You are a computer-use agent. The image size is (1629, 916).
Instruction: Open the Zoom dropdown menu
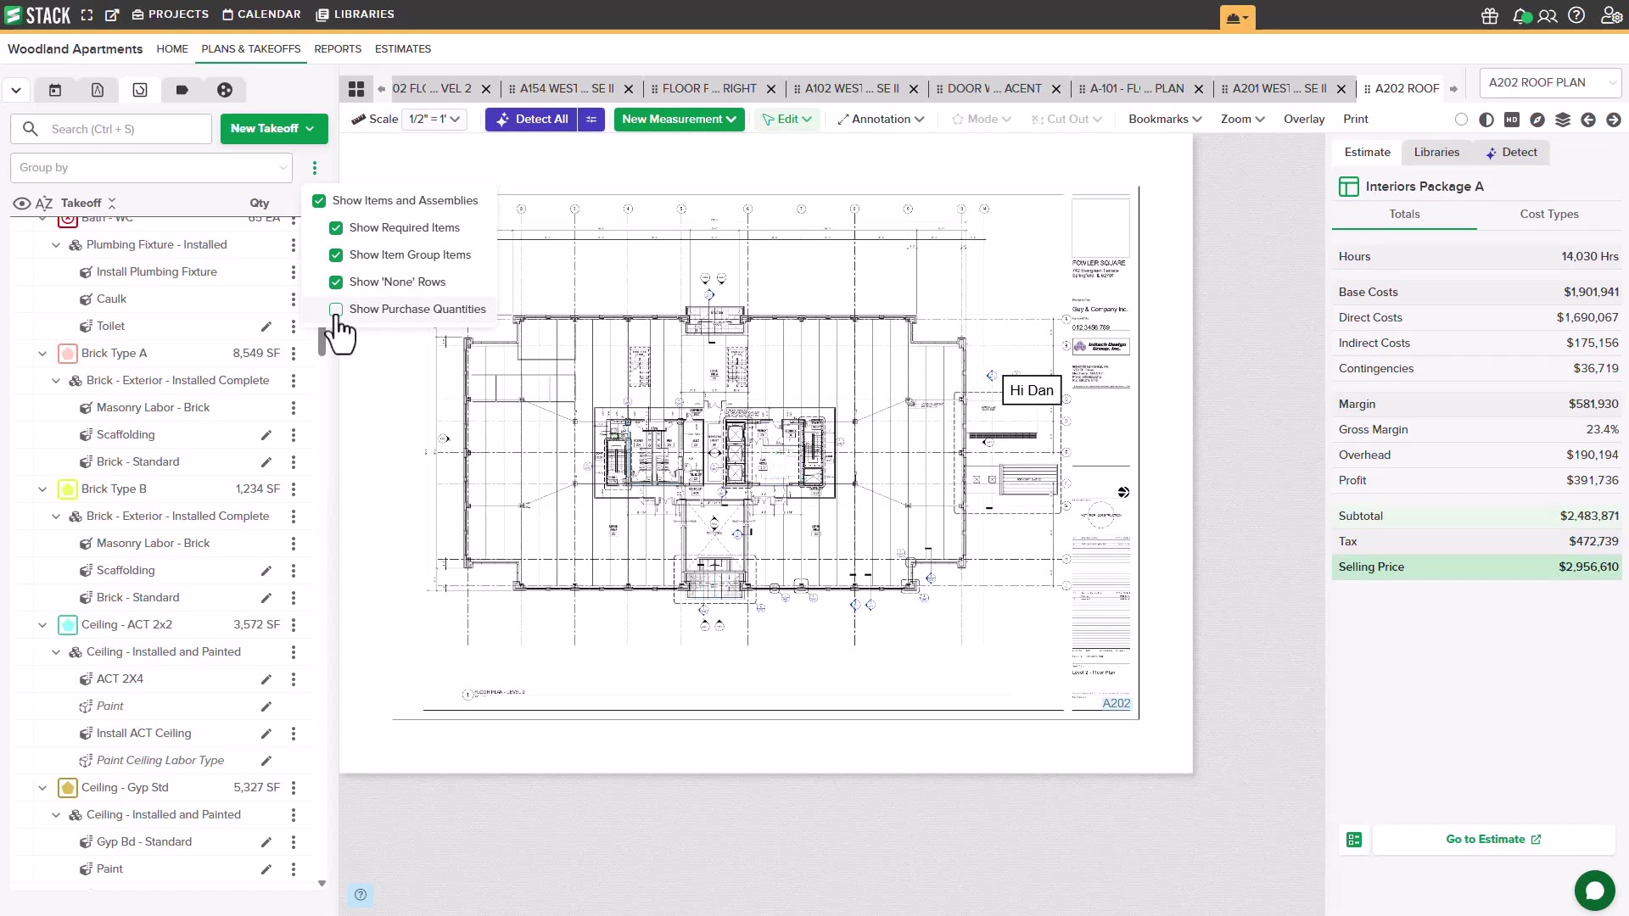(1243, 120)
